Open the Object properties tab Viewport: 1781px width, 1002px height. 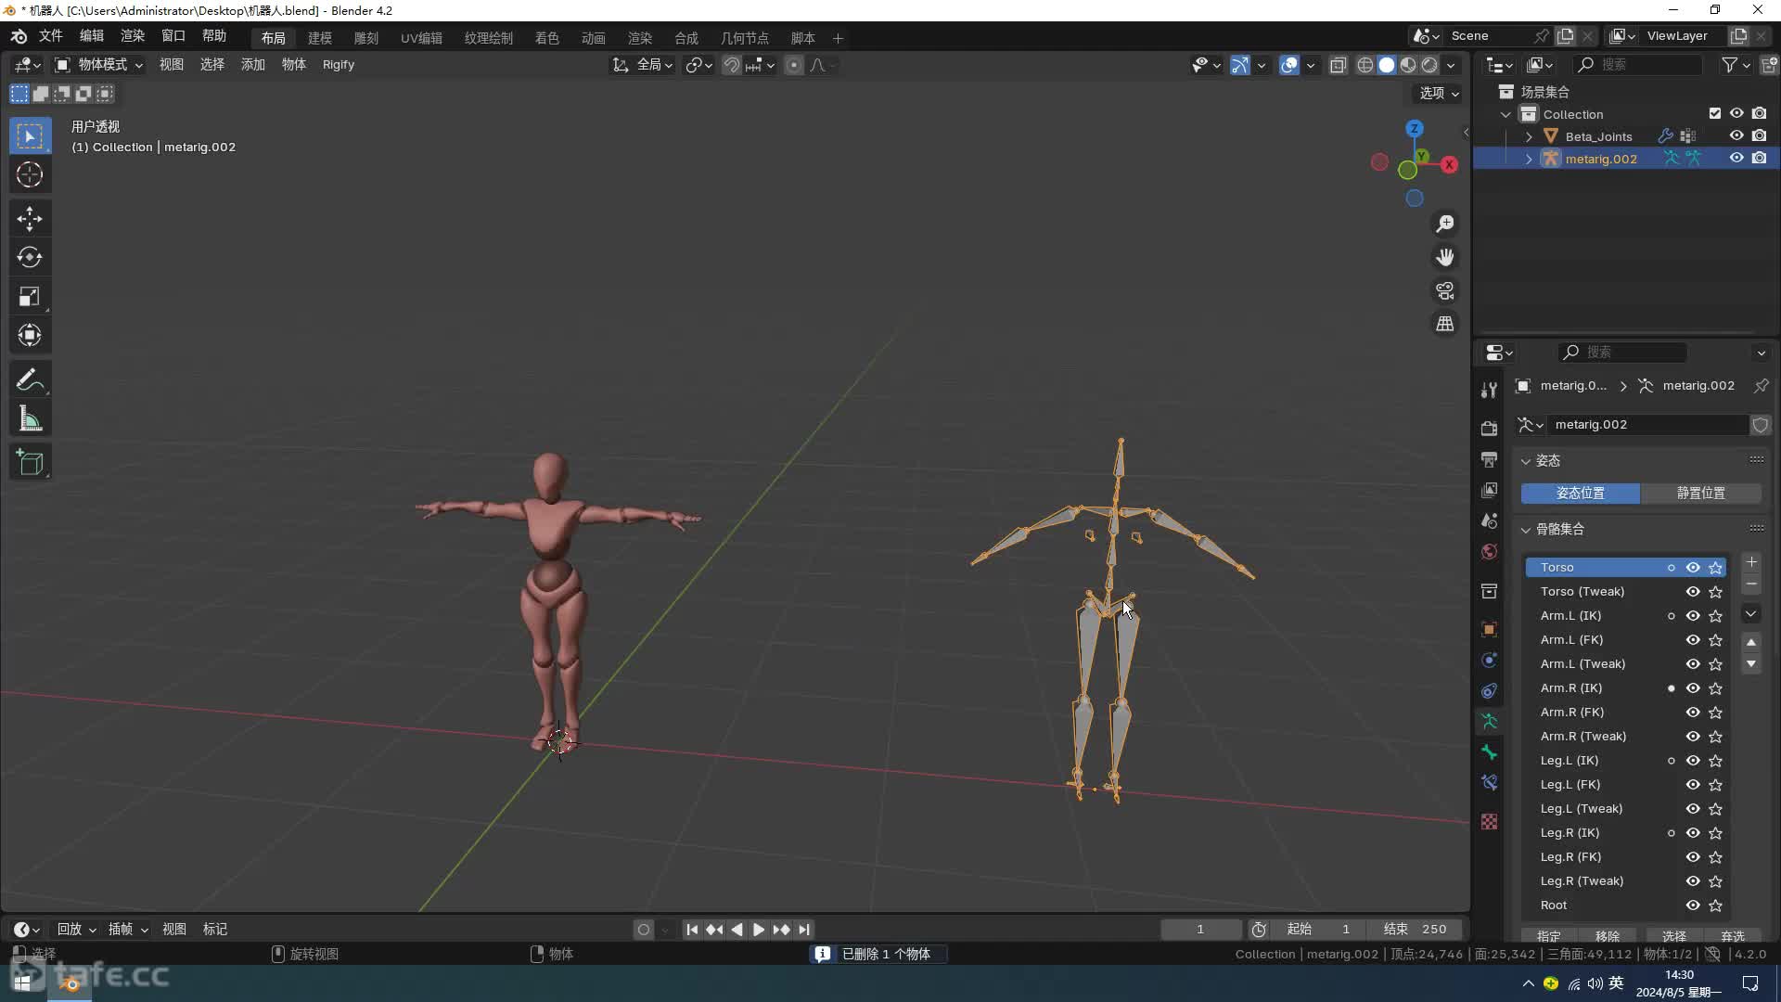1489,629
